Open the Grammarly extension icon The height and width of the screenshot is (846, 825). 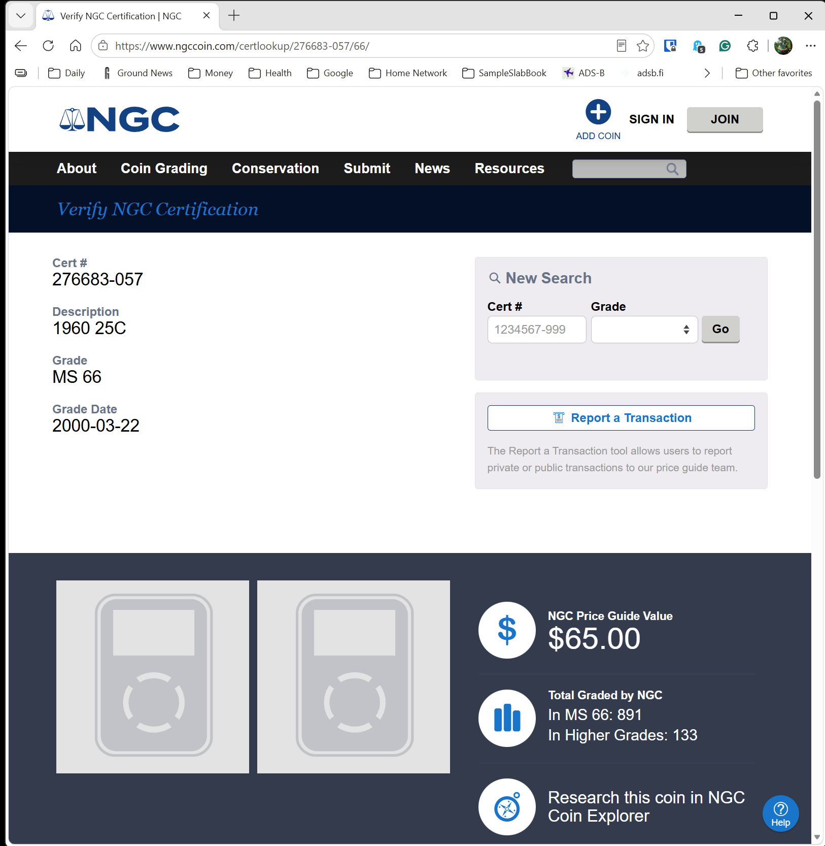tap(725, 46)
